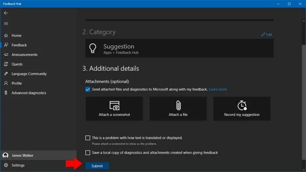Click the Advanced diagnostics tool icon
Viewport: 306px width, 172px height.
pos(6,93)
